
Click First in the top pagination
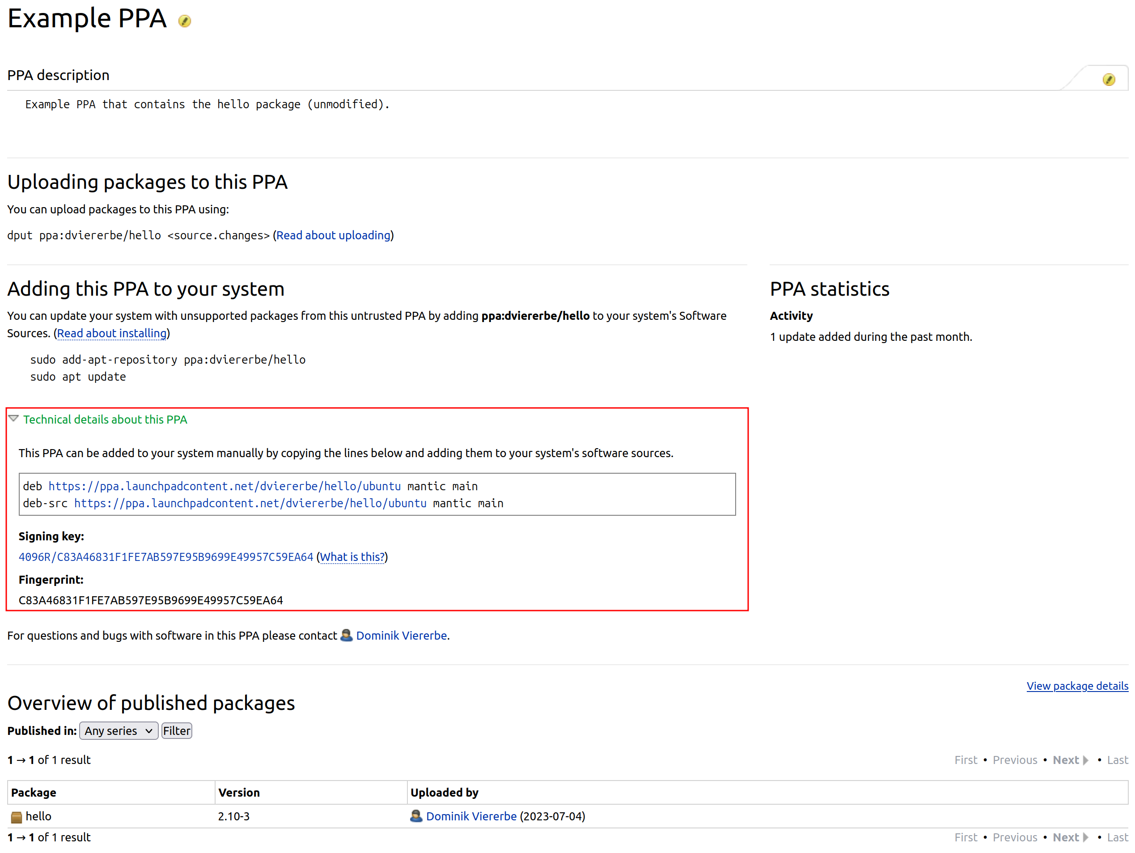coord(966,760)
